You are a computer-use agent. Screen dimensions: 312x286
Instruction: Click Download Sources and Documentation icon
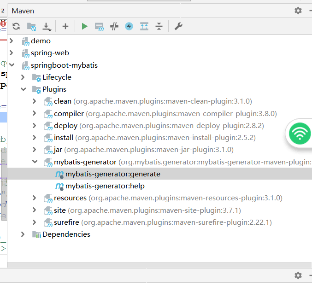(47, 27)
